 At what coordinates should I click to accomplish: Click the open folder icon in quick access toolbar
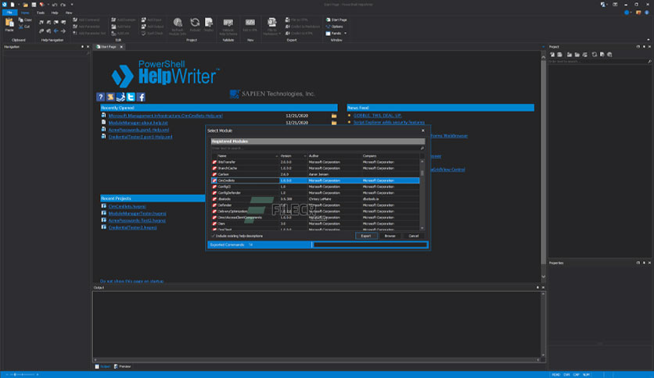point(26,5)
